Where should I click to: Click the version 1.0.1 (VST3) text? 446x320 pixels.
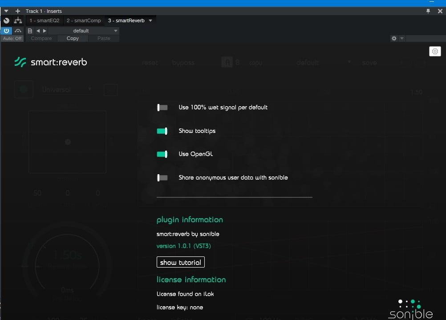[184, 246]
